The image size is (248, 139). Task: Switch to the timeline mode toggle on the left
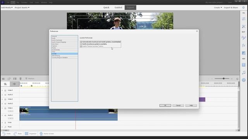pos(5,84)
